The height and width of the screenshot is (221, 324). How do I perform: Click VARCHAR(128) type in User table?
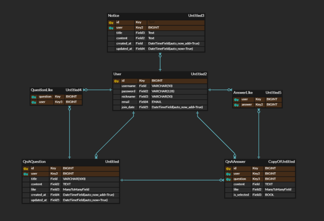pos(163,91)
